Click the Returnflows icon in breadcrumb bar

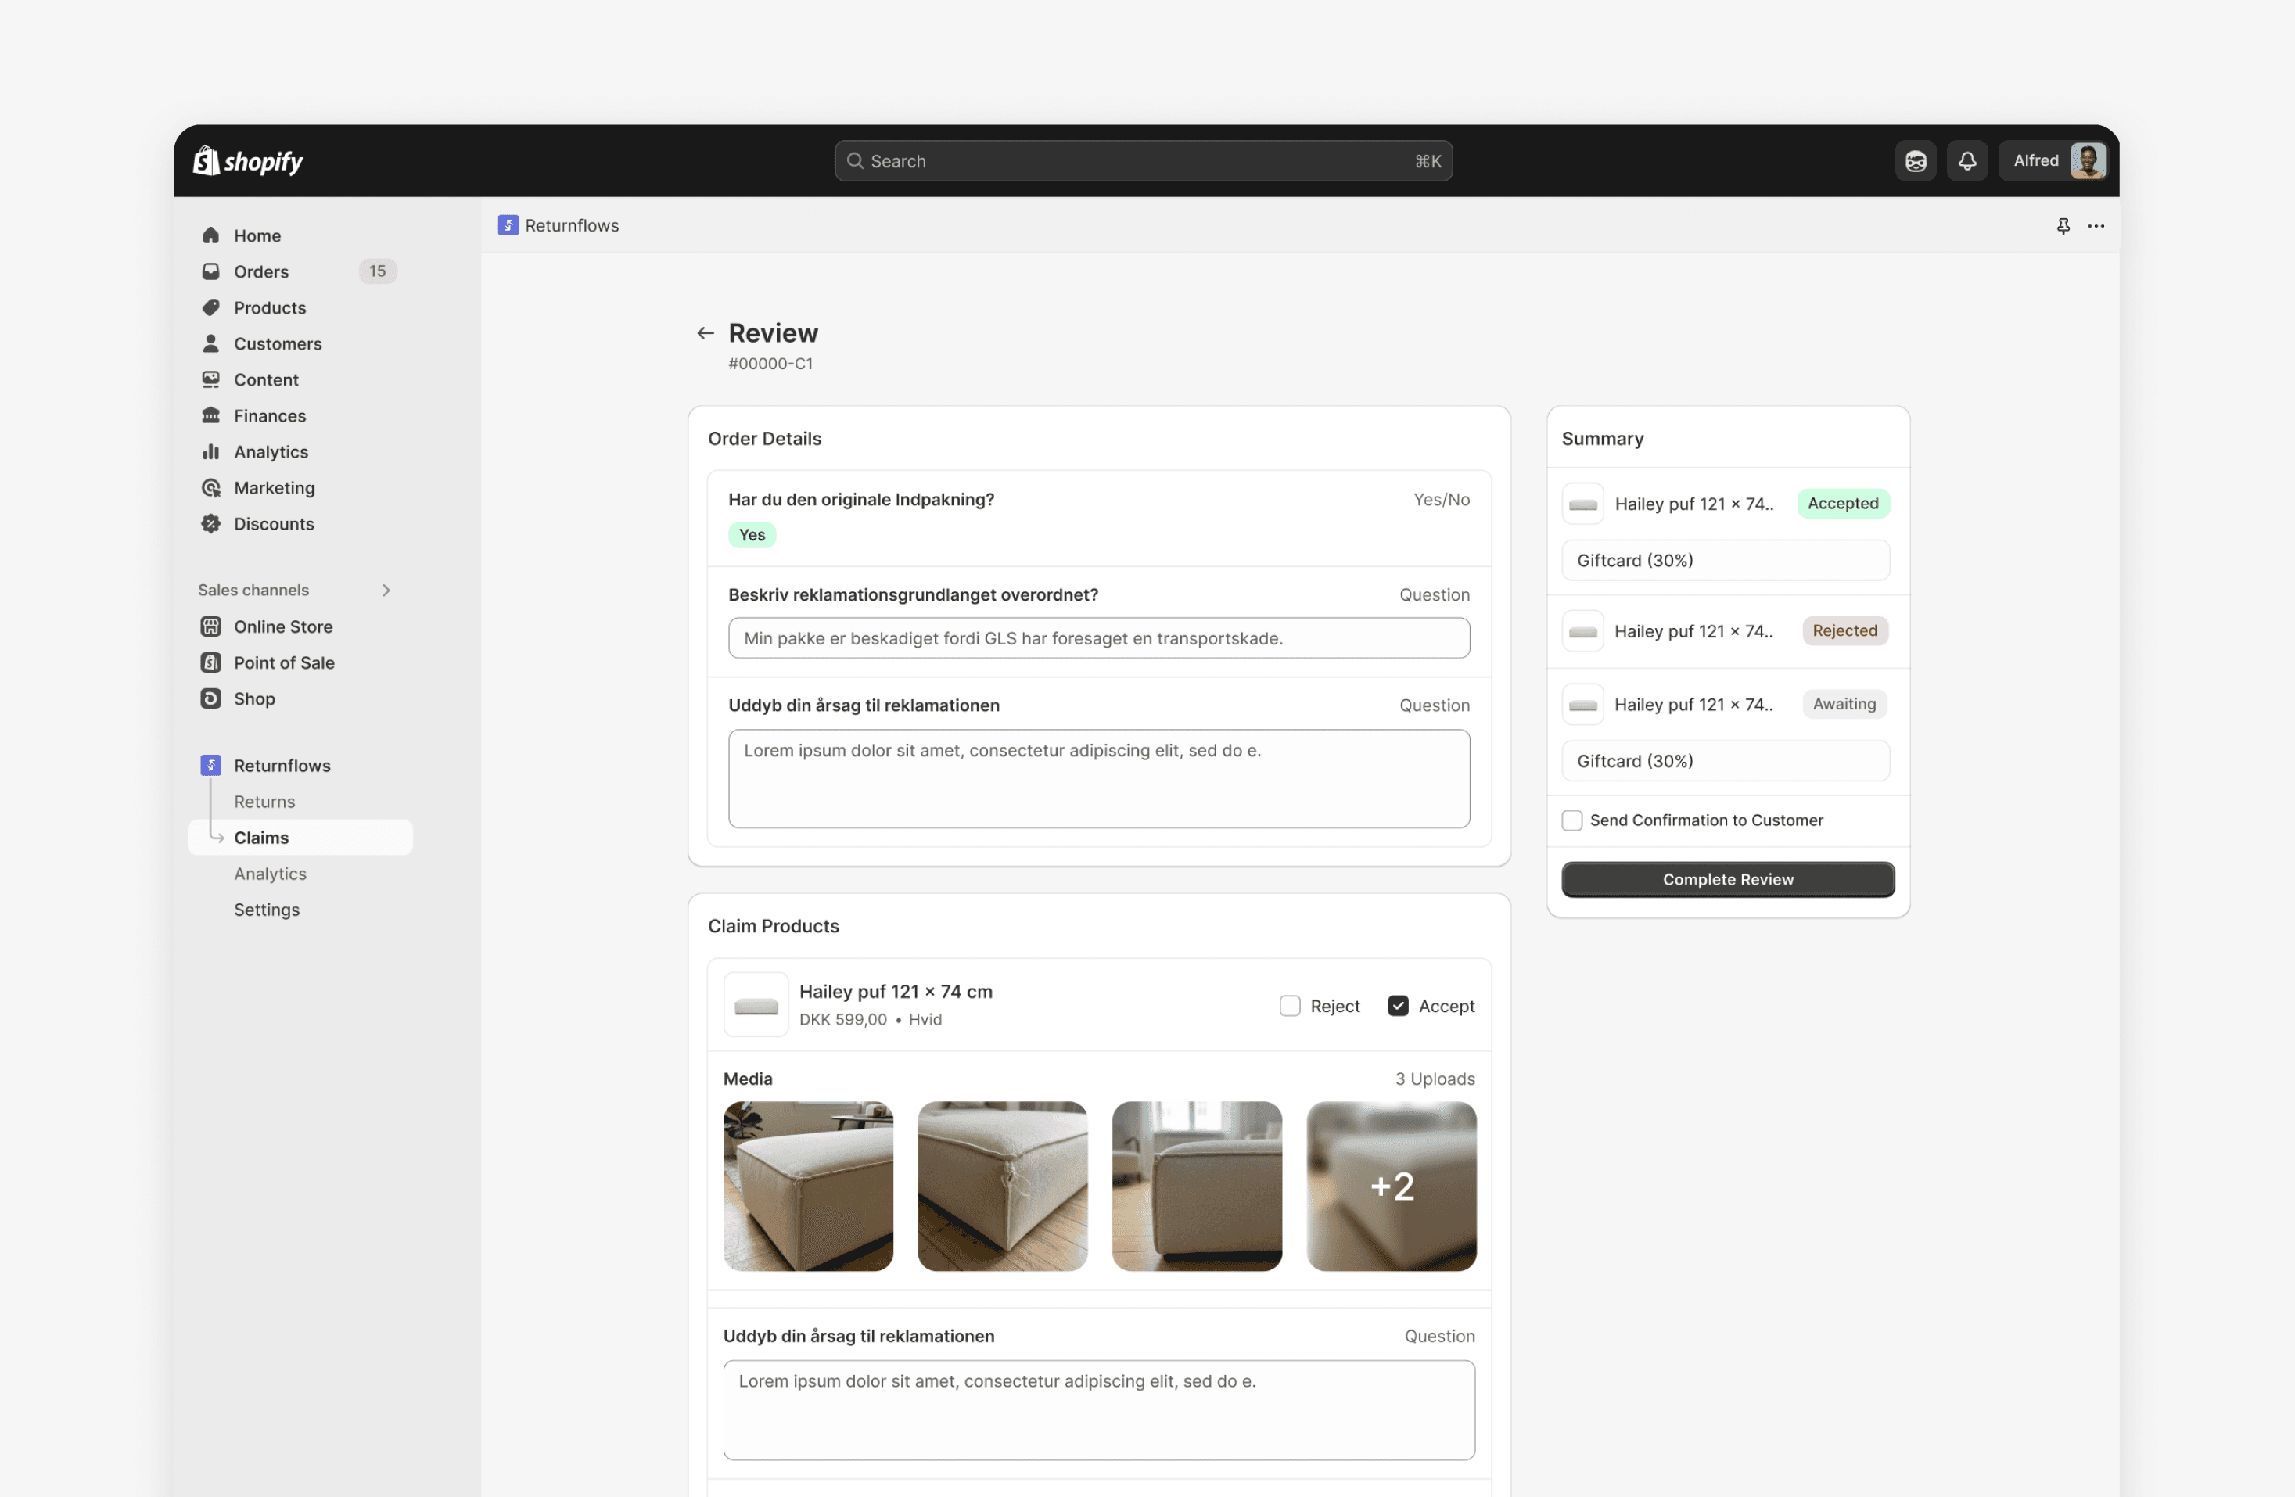508,225
